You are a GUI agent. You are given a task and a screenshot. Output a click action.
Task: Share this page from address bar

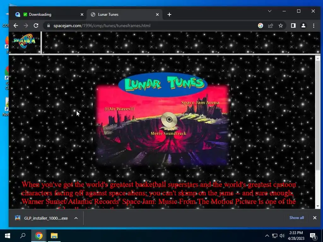tap(270, 26)
